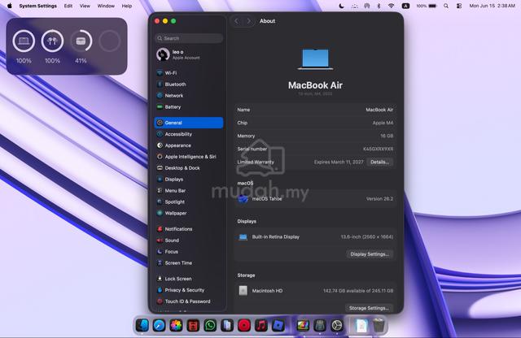Open Finder from the Dock

(x=142, y=325)
